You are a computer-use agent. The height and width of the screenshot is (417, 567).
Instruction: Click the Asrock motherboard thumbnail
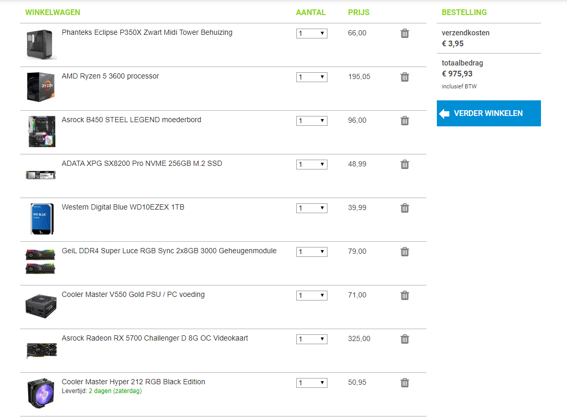(42, 132)
